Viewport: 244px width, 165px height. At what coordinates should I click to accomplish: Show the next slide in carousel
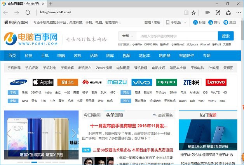(74, 133)
